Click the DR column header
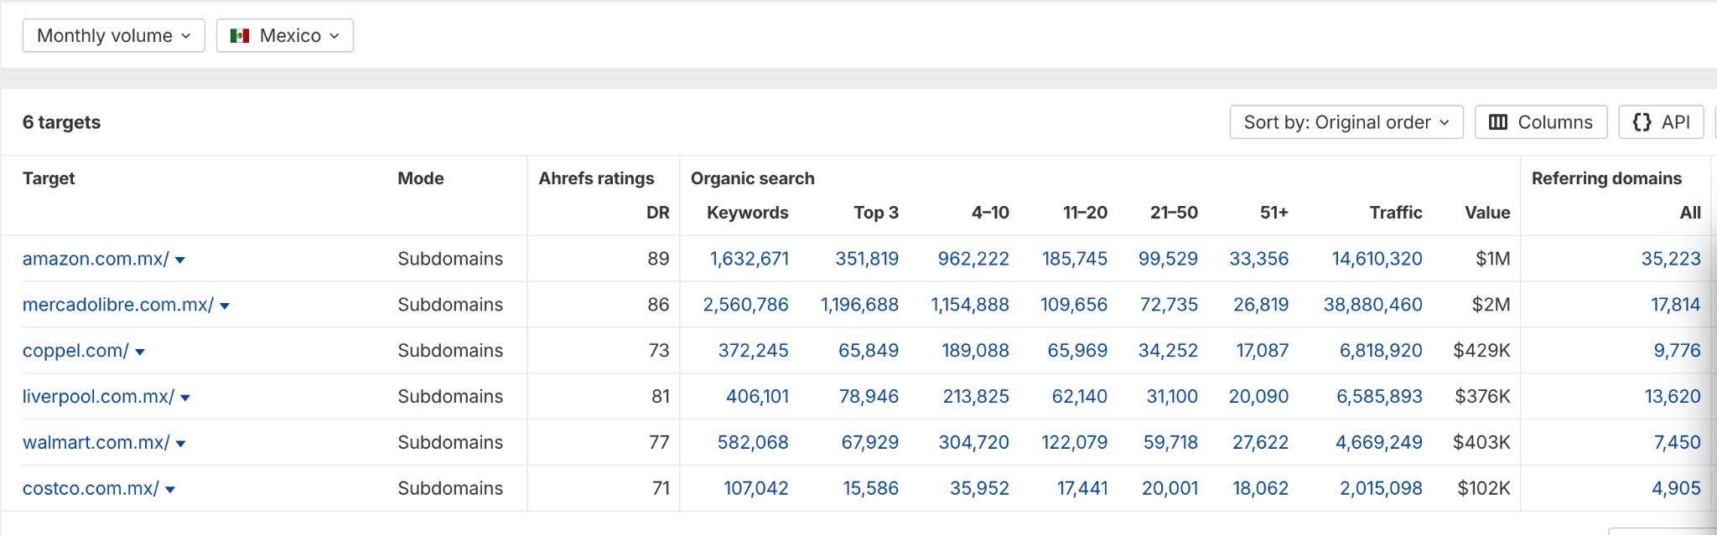1717x535 pixels. point(658,213)
